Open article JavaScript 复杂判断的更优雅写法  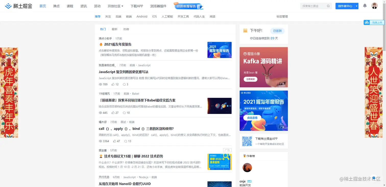tap(124, 72)
